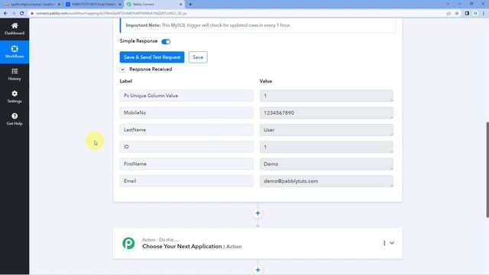
Task: Switch to the Email Marketing browser tab
Action: click(x=92, y=5)
